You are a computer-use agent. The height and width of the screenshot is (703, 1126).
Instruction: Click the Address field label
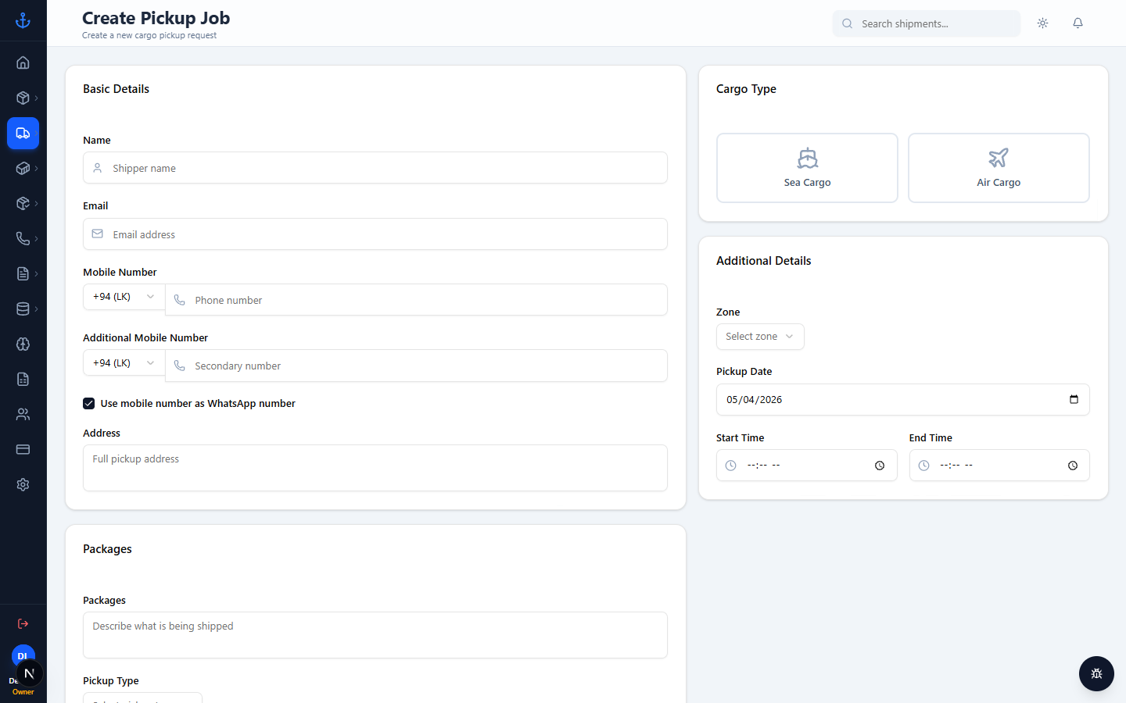click(x=102, y=433)
